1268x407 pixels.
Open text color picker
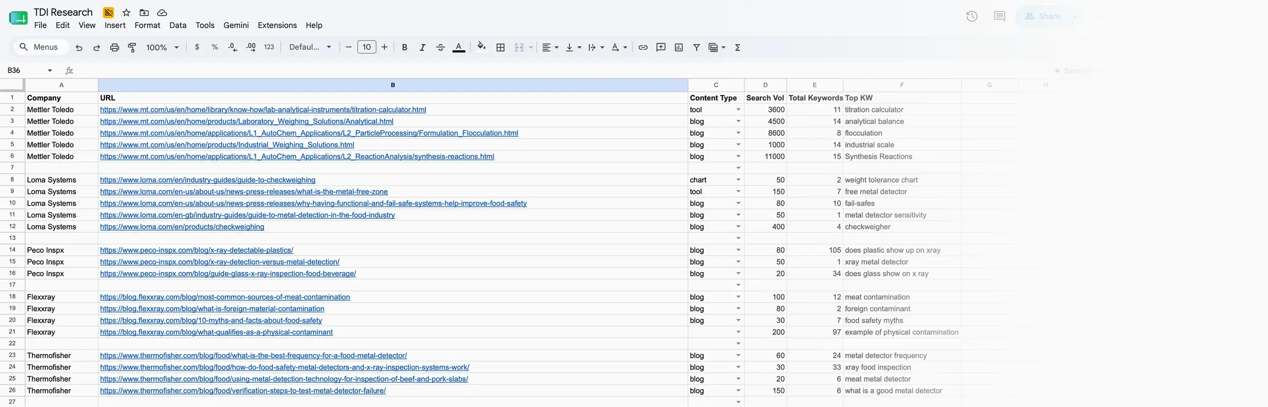tap(459, 47)
